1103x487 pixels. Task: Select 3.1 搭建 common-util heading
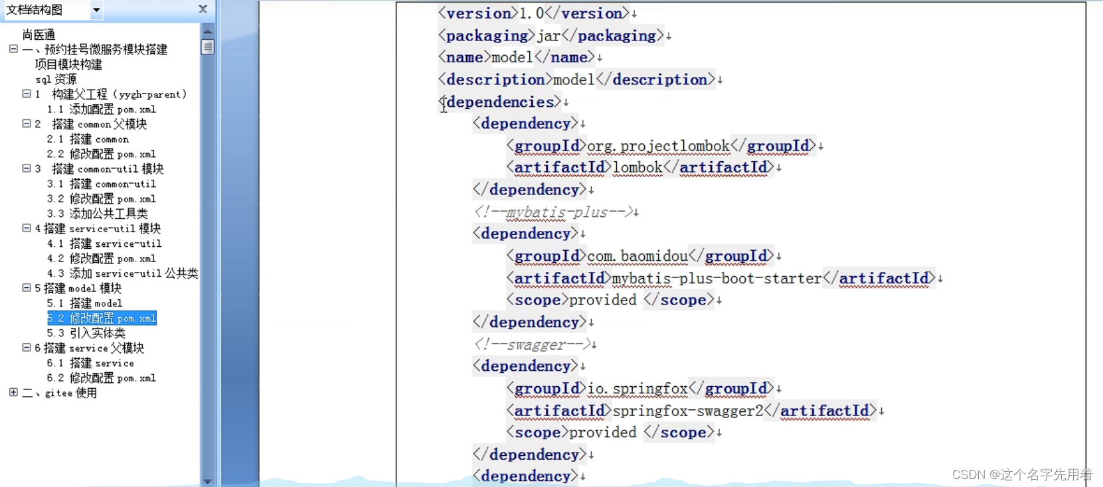pyautogui.click(x=102, y=184)
